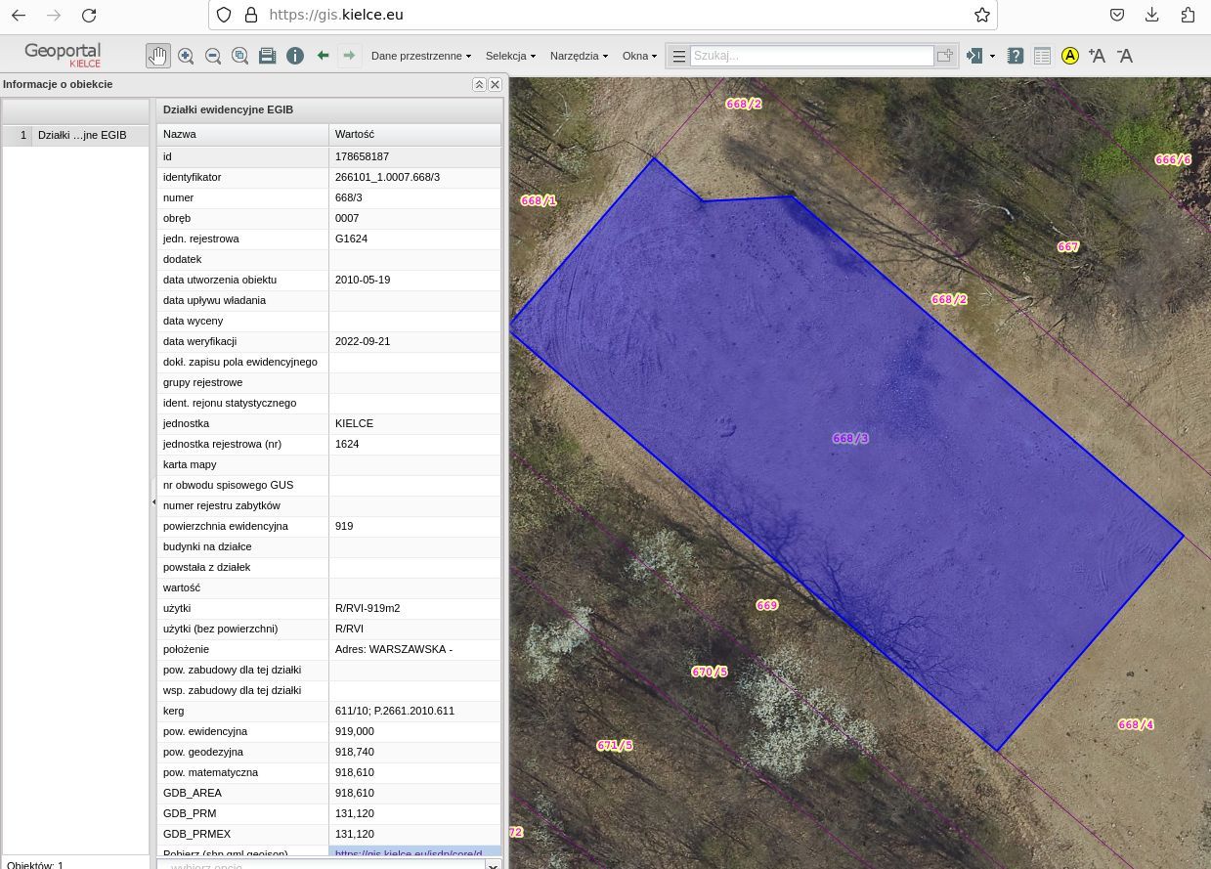This screenshot has width=1211, height=869.
Task: Click the jednostka value KIELCE
Action: click(x=354, y=423)
